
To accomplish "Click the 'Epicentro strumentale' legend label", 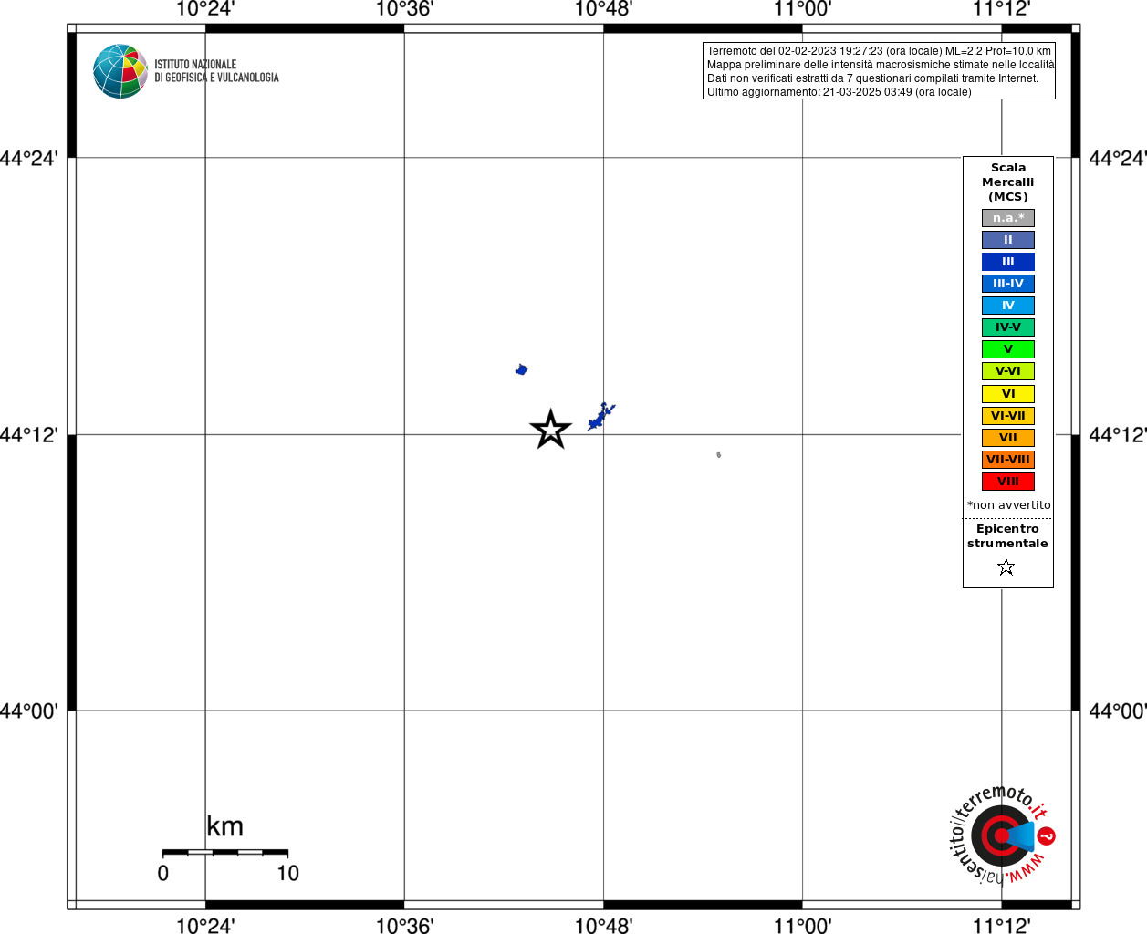I will pyautogui.click(x=1007, y=536).
